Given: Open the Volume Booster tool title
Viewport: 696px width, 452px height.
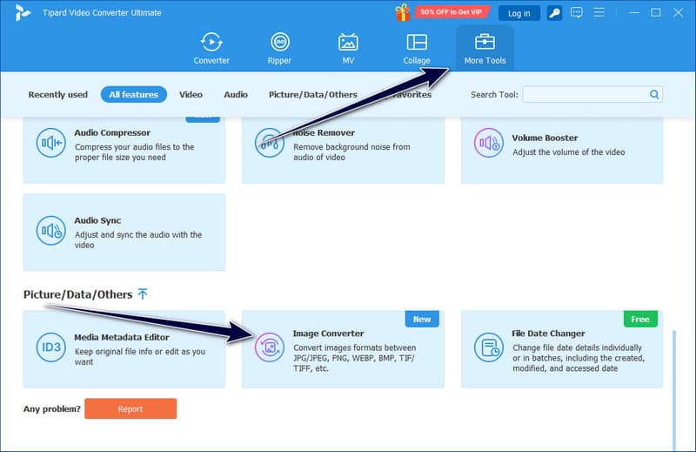Looking at the screenshot, I should [545, 138].
